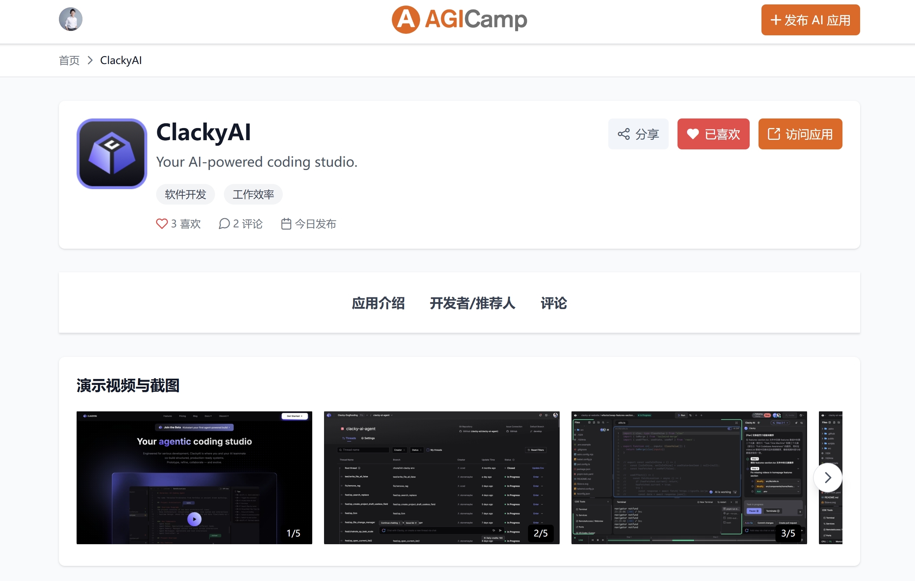The width and height of the screenshot is (915, 581).
Task: Click the 3 喜欢 heart icon
Action: tap(162, 224)
